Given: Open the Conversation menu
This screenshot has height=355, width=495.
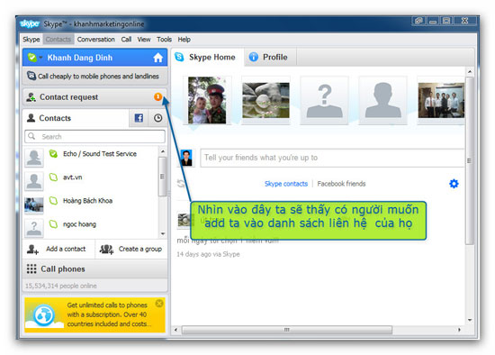Looking at the screenshot, I should pyautogui.click(x=96, y=40).
